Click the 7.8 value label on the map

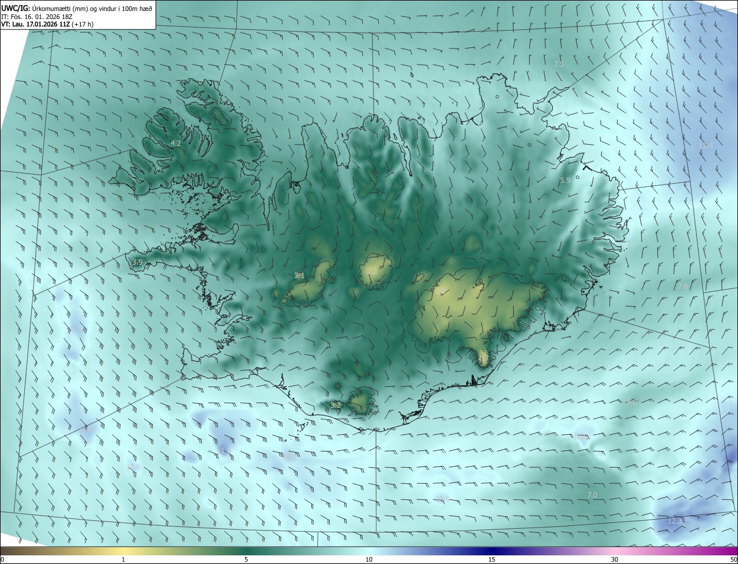[682, 286]
